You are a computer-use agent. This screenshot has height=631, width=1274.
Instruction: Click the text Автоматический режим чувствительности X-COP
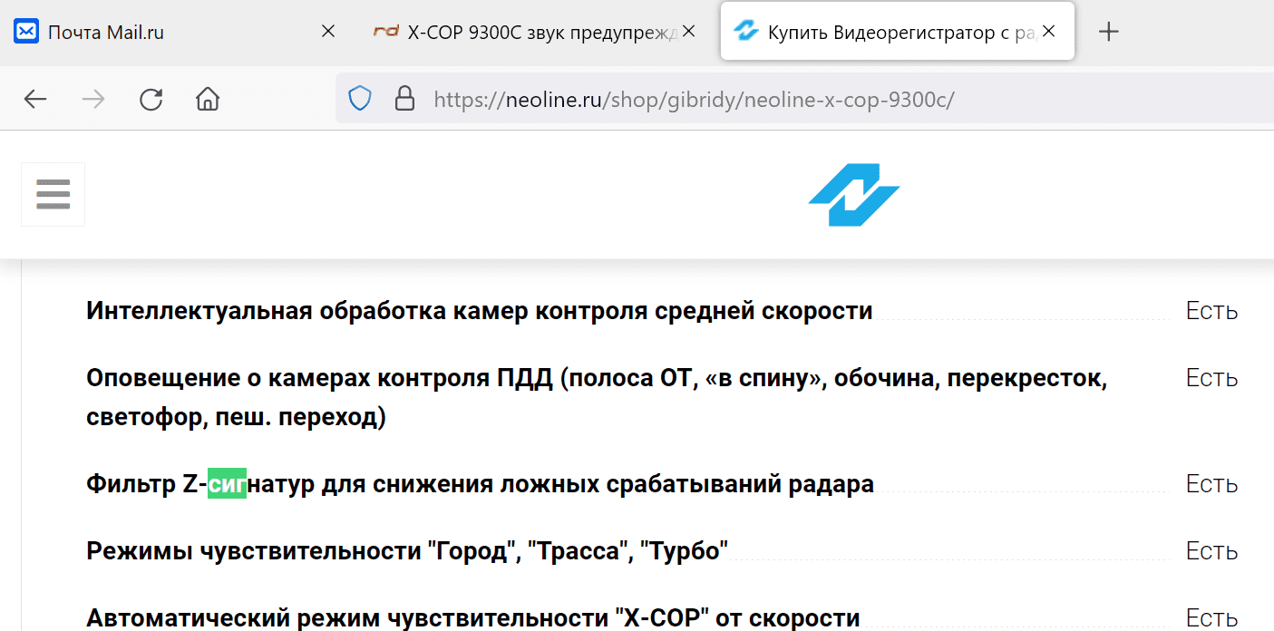(472, 618)
